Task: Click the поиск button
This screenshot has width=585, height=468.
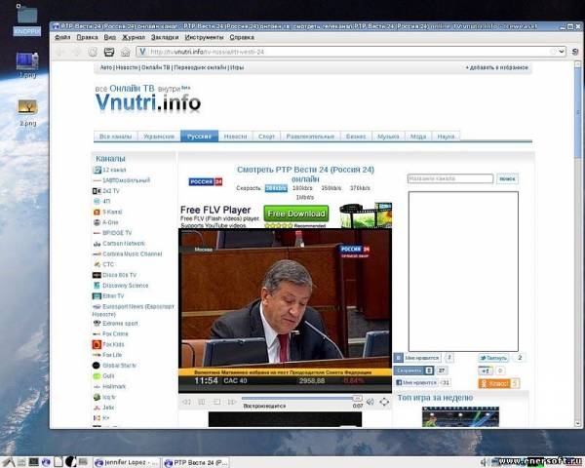Action: tap(507, 178)
